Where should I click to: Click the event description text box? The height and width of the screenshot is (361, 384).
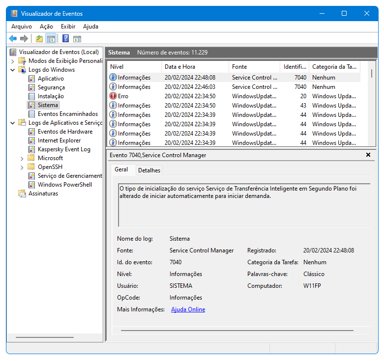coord(244,205)
